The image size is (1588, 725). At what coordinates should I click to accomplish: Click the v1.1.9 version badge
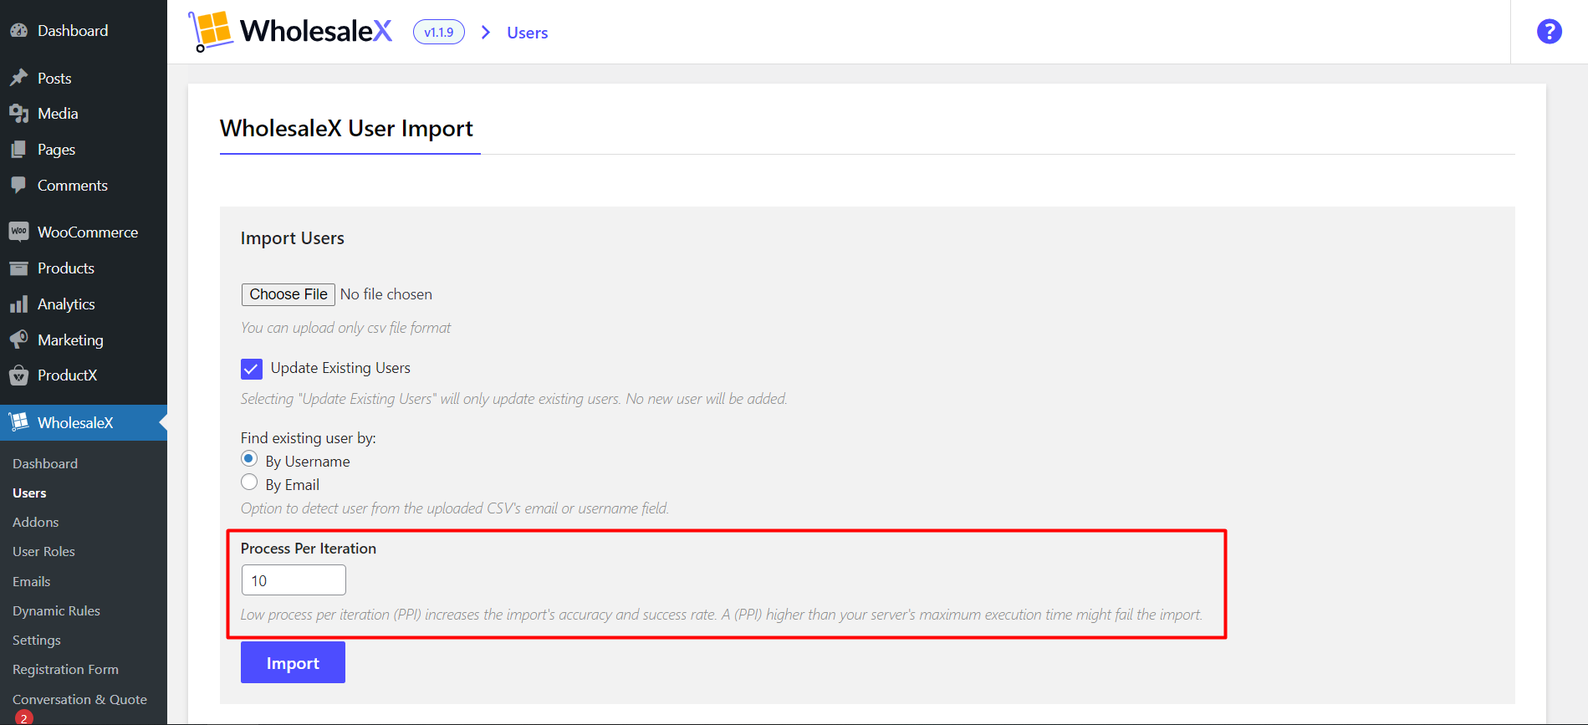coord(439,33)
